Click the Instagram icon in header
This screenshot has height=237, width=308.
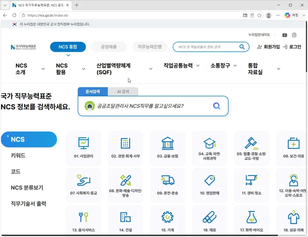[x=294, y=35]
